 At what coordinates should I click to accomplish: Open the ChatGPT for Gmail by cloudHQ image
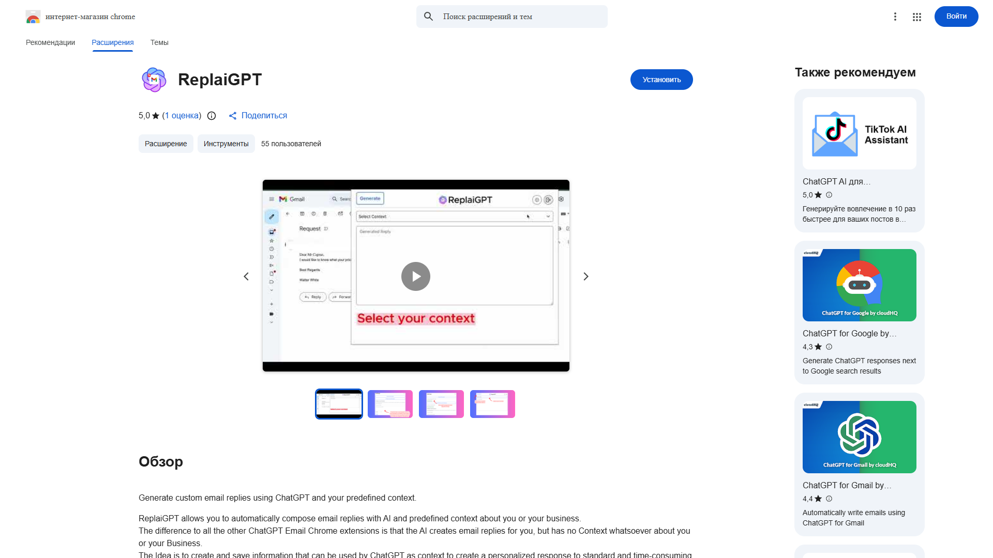coord(860,437)
